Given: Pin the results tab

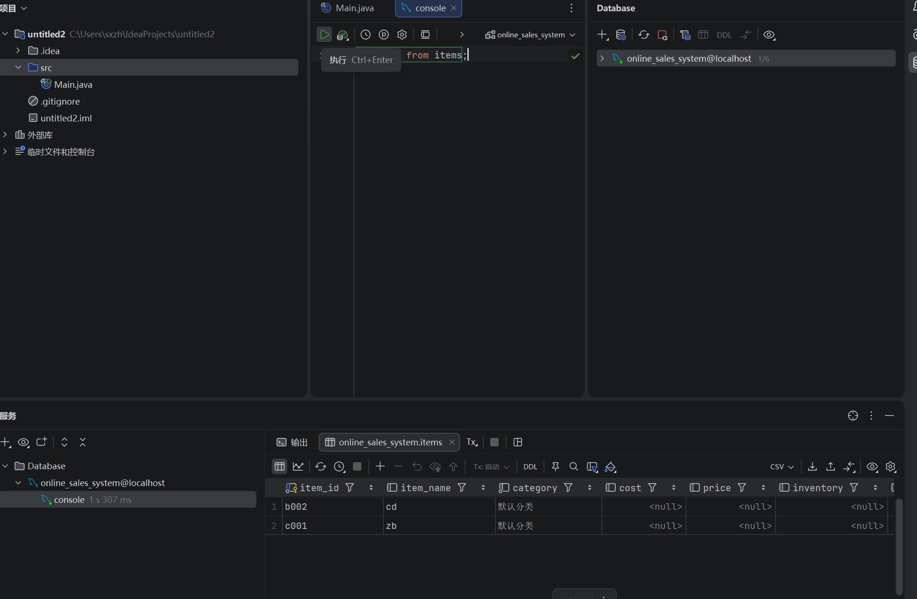Looking at the screenshot, I should point(555,466).
